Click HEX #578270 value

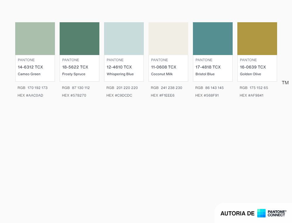tap(74, 95)
